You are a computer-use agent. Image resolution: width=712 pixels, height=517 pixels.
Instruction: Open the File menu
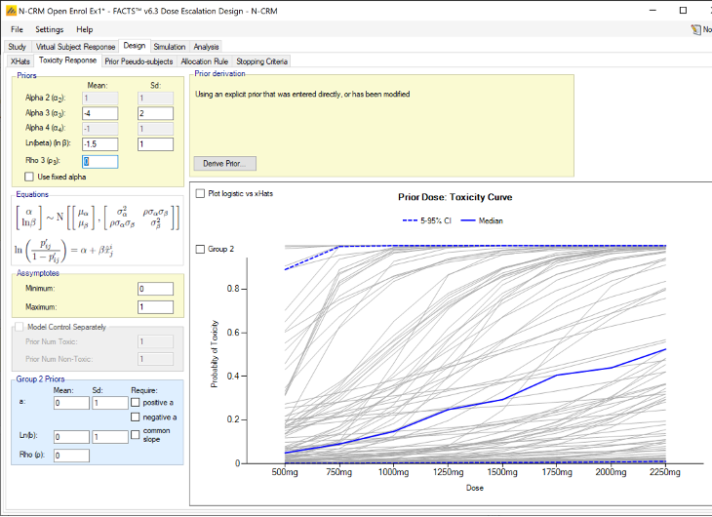17,29
